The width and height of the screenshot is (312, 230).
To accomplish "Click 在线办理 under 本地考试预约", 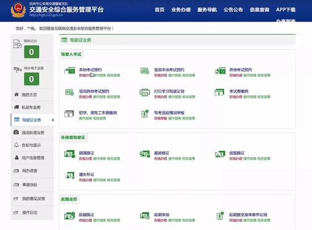I will click(x=85, y=75).
